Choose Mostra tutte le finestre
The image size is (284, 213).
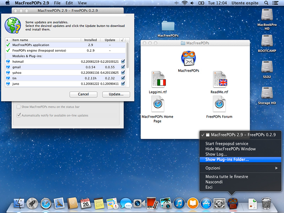[x=240, y=176]
